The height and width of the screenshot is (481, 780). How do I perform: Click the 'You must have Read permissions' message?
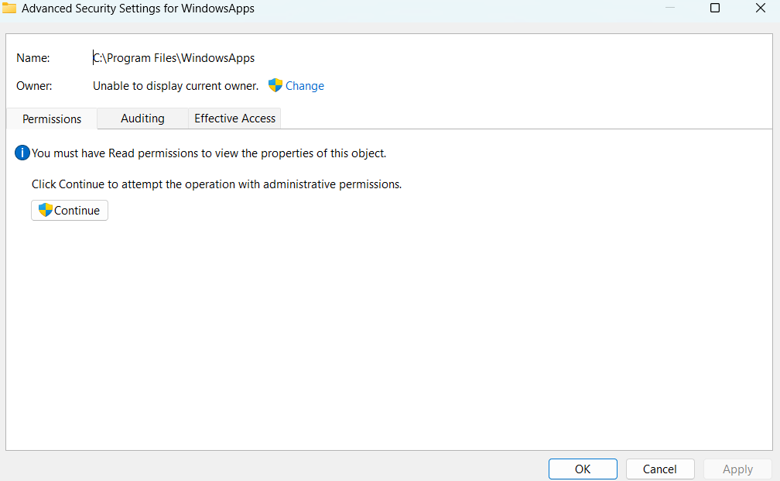pos(209,153)
